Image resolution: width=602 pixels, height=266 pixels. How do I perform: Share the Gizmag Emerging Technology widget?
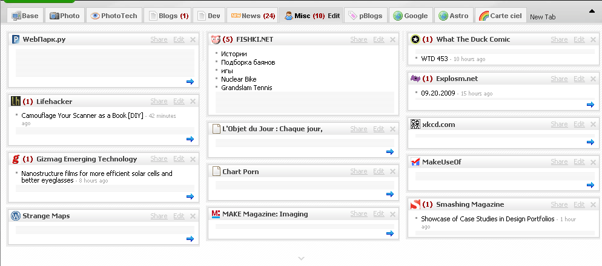tap(159, 158)
